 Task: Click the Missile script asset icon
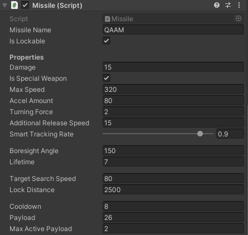[x=107, y=19]
